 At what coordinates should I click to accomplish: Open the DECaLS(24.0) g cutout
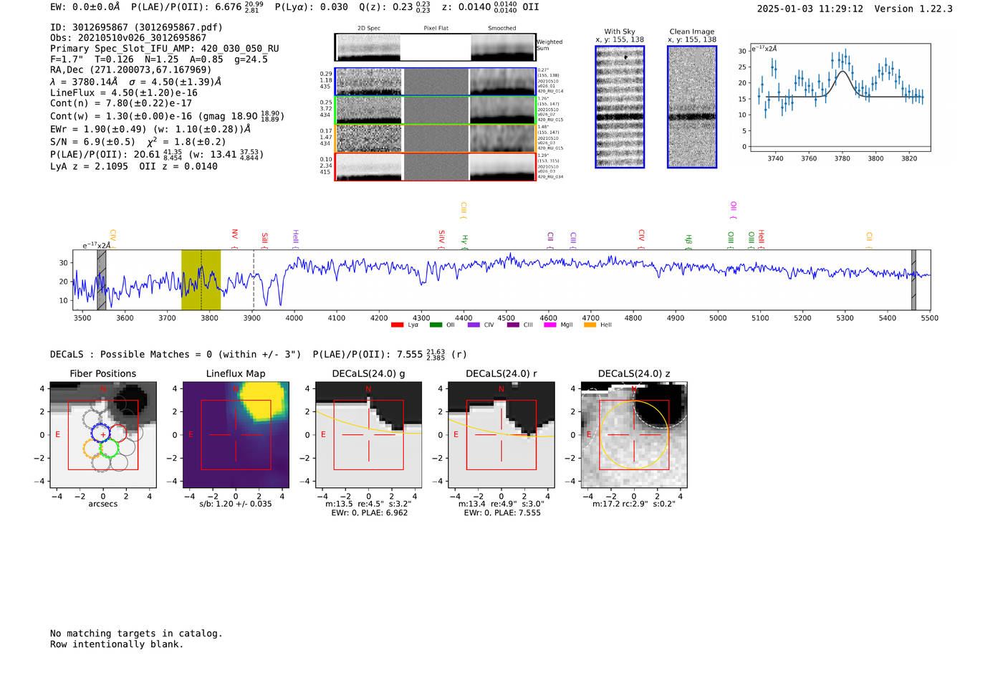(x=369, y=435)
